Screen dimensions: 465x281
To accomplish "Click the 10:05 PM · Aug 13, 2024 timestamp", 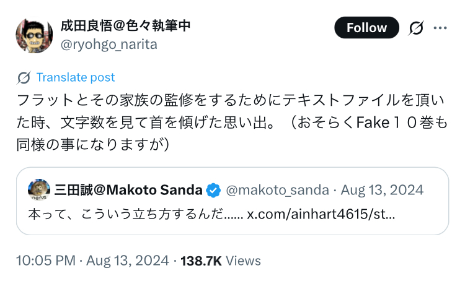I will tap(93, 261).
